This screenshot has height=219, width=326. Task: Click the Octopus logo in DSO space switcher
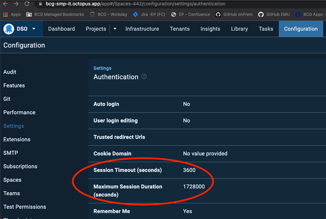[x=9, y=29]
